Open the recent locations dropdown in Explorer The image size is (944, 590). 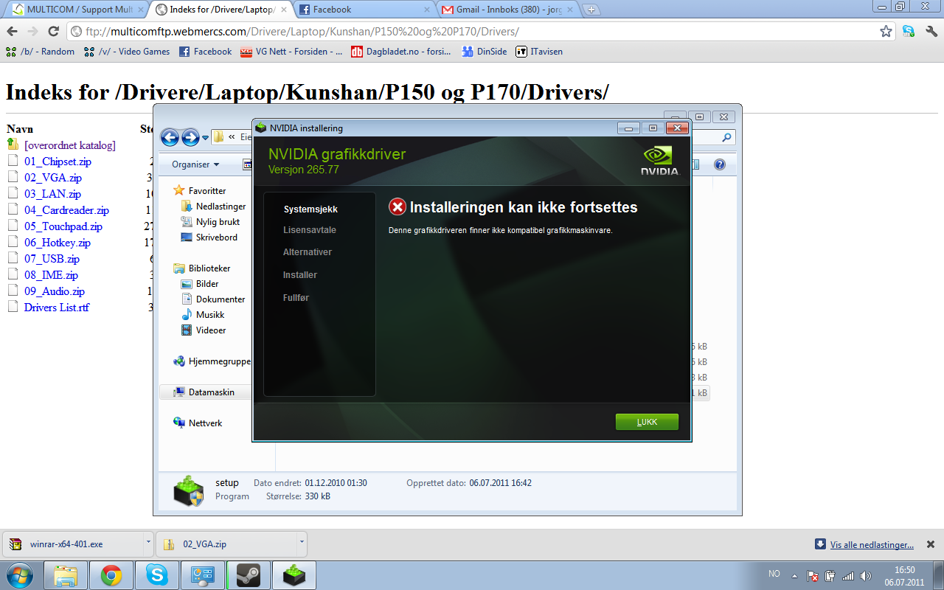coord(206,138)
